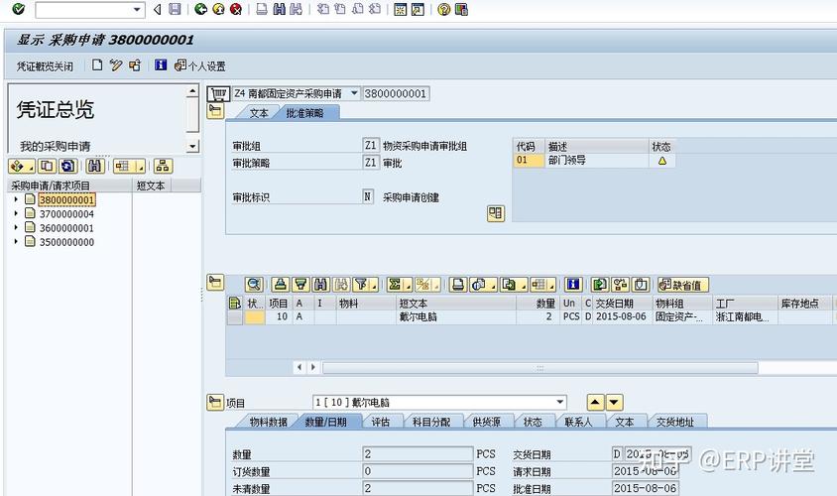837x496 pixels.
Task: Open the transaction command field dropdown
Action: [x=137, y=10]
